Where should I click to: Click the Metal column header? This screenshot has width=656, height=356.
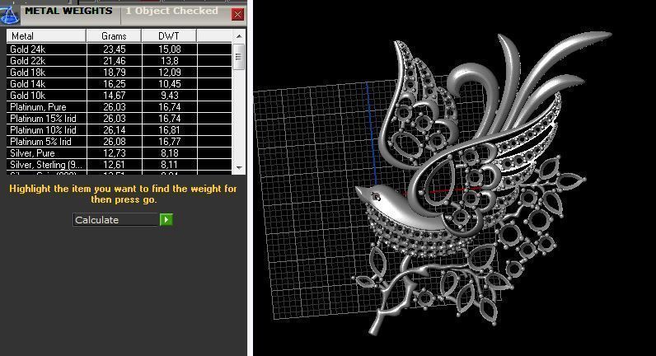click(46, 36)
